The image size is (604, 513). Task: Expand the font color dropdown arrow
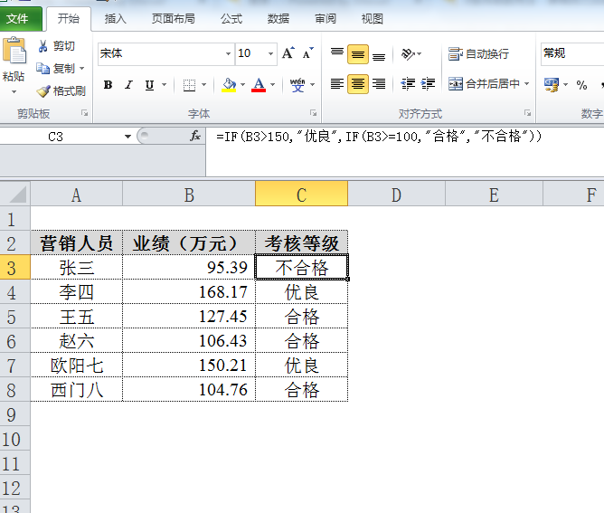(272, 85)
